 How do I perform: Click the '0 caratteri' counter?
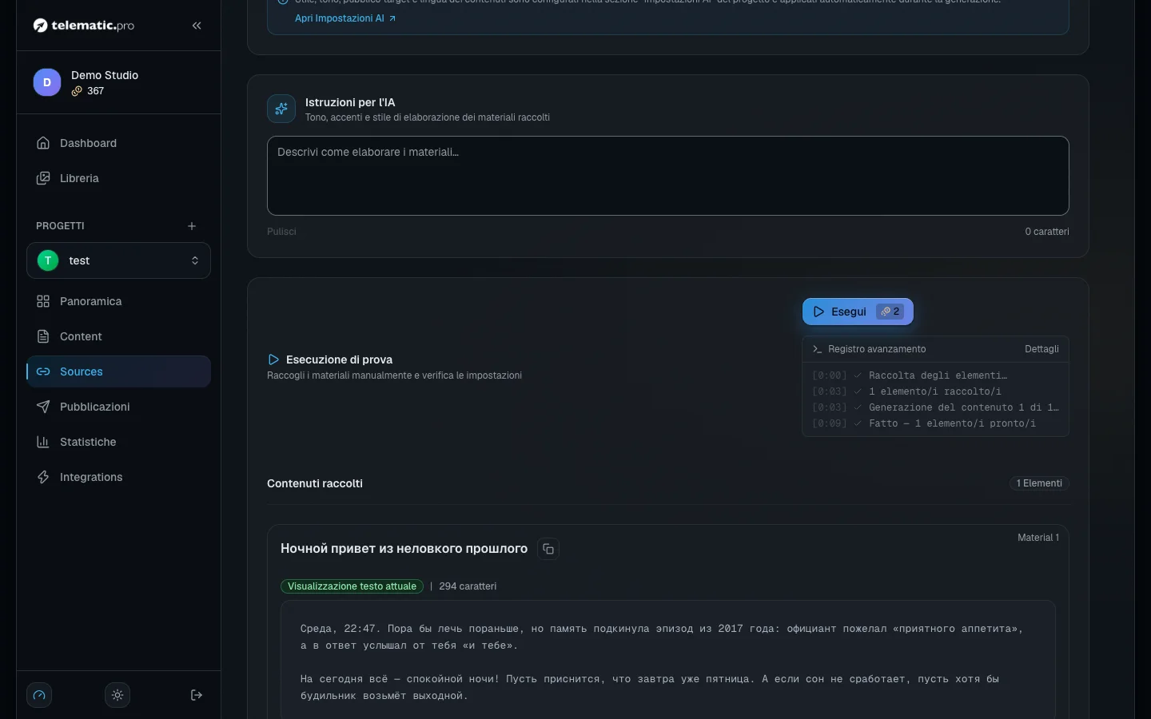(x=1047, y=232)
